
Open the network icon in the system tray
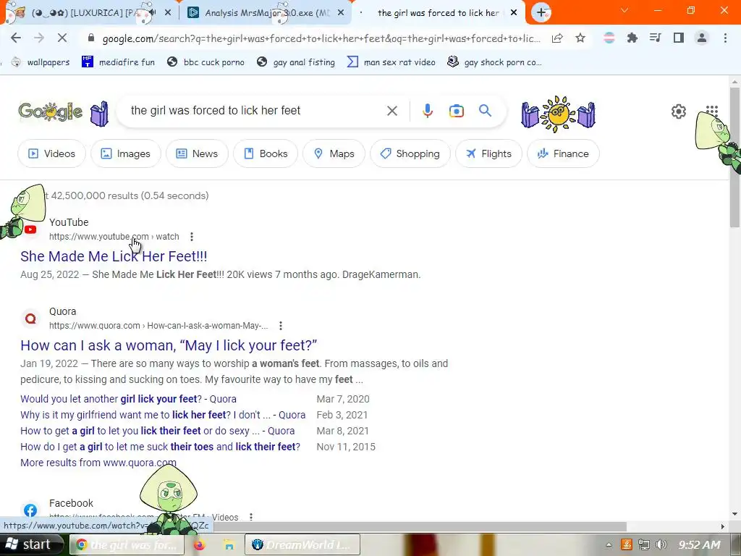click(x=643, y=544)
